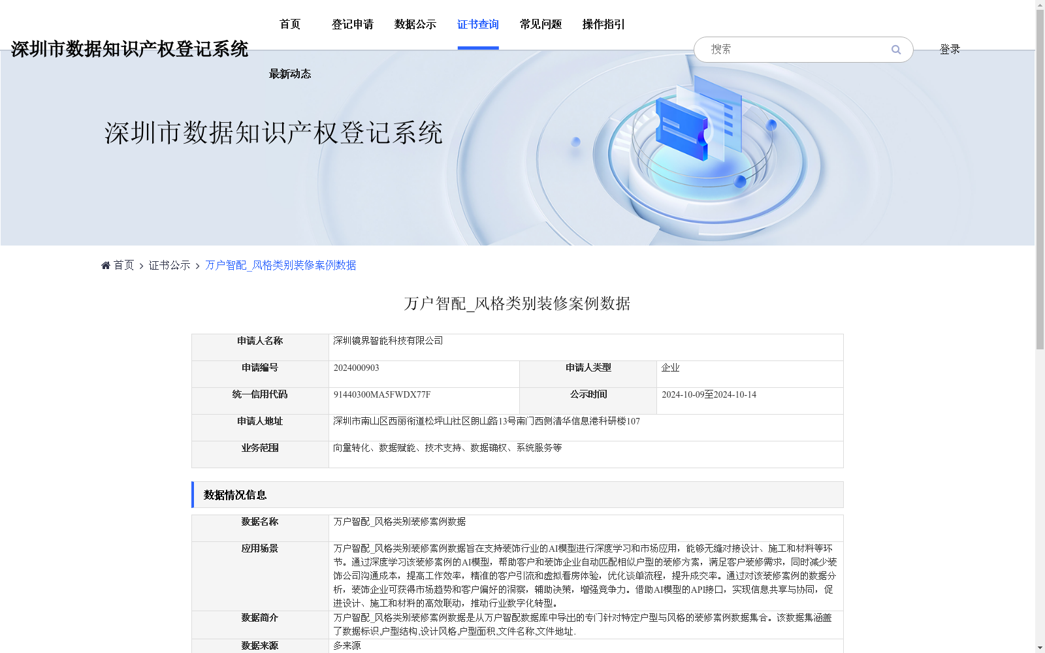The image size is (1045, 653).
Task: Click the home icon in the breadcrumb
Action: point(105,264)
